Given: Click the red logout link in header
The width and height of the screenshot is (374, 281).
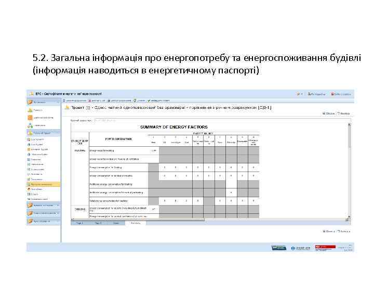Looking at the screenshot, I should [341, 94].
